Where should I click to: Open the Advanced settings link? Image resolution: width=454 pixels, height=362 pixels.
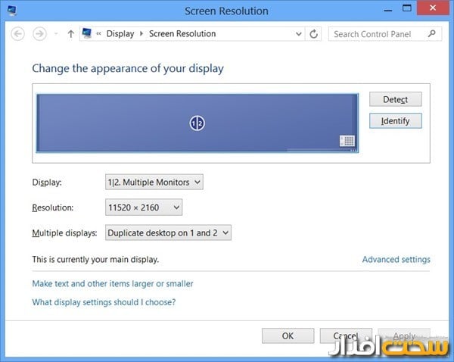(396, 260)
